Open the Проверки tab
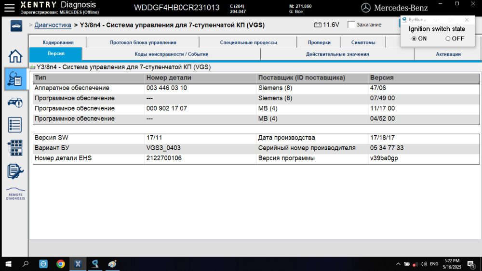Viewport: 482px width, 271px height. (x=319, y=42)
